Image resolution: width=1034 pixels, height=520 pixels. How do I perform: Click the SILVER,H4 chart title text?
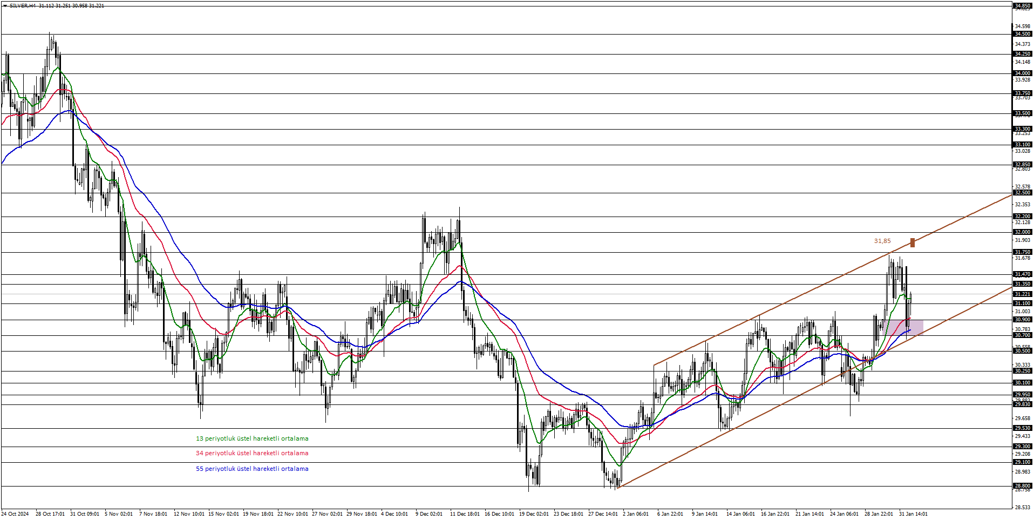click(23, 6)
